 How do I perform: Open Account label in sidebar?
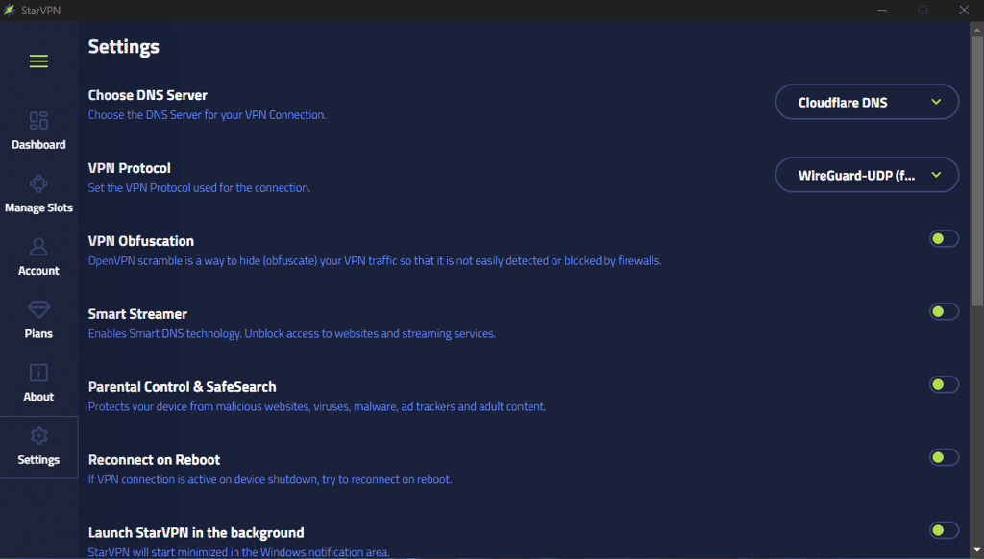pos(38,271)
